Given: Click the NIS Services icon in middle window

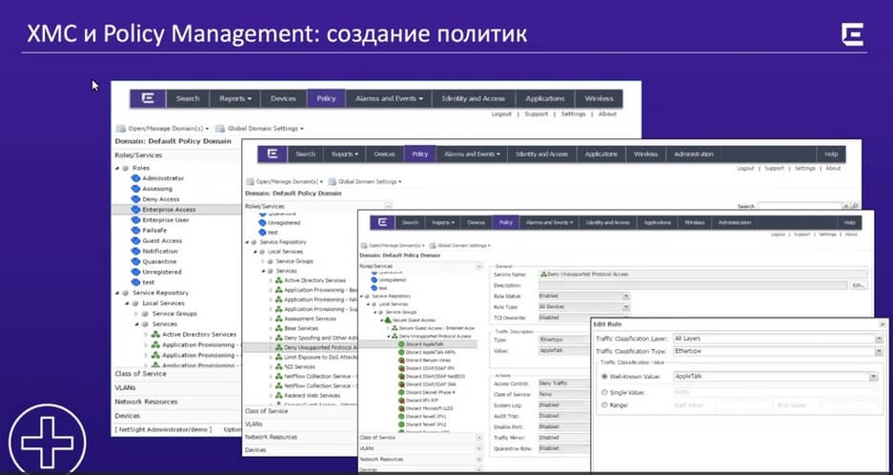Looking at the screenshot, I should pyautogui.click(x=278, y=366).
